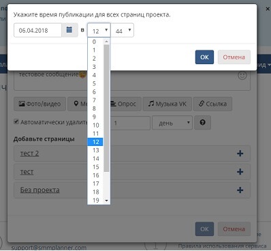Click the hour list scroll-down arrow
The height and width of the screenshot is (251, 271).
(x=107, y=201)
